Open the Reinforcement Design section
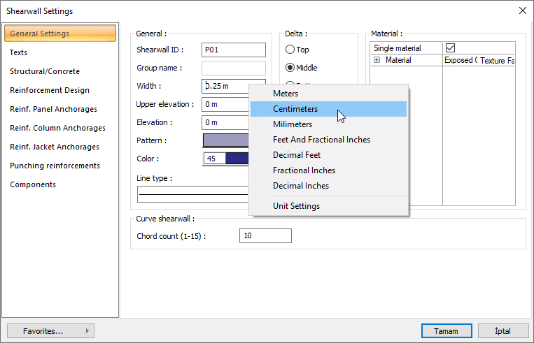 [50, 90]
